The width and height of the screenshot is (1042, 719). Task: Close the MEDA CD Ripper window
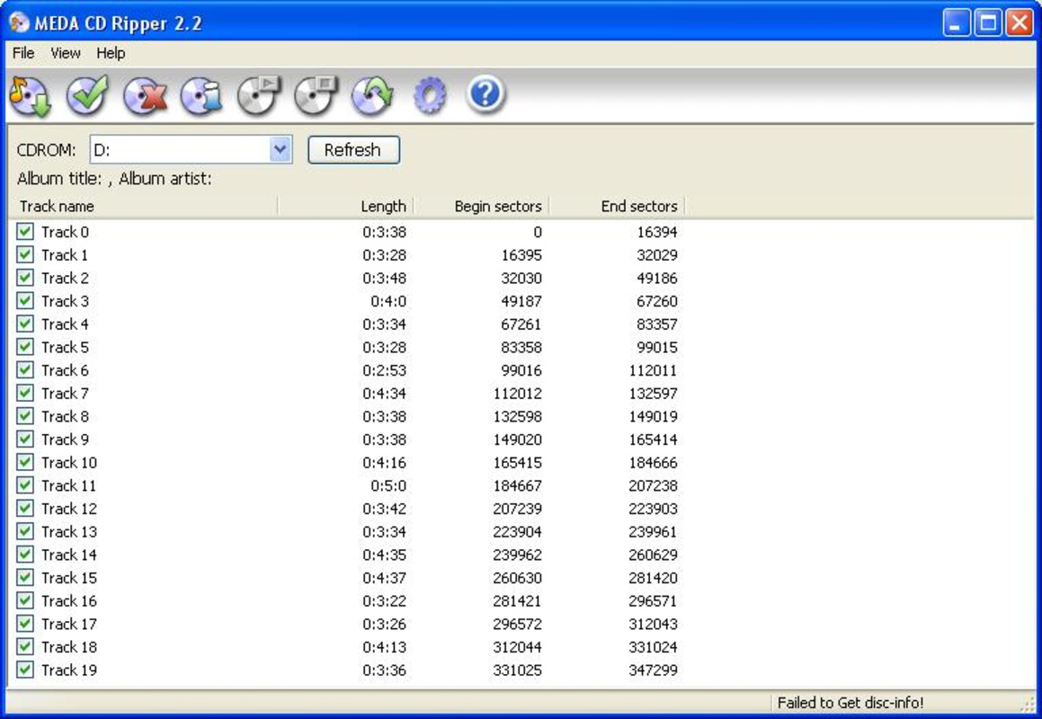click(x=1019, y=22)
